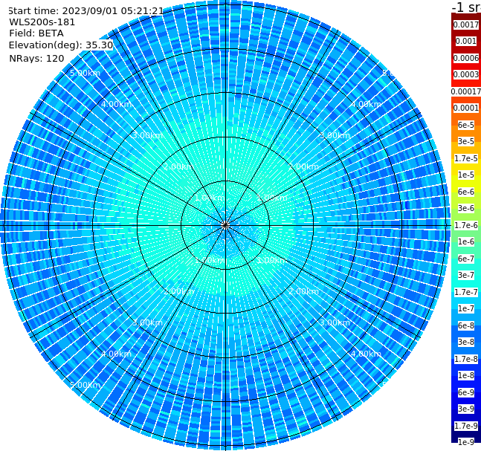The image size is (481, 451).
Task: Click the 3e-9 colorbar value
Action: click(x=466, y=409)
